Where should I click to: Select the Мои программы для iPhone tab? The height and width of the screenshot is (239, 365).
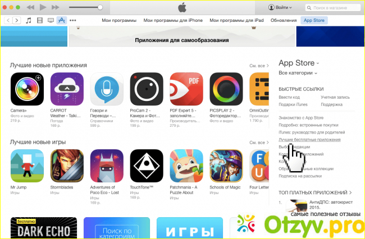173,20
